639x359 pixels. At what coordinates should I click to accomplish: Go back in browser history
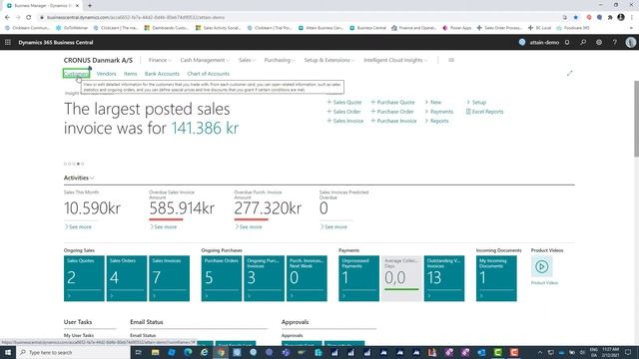pyautogui.click(x=7, y=18)
